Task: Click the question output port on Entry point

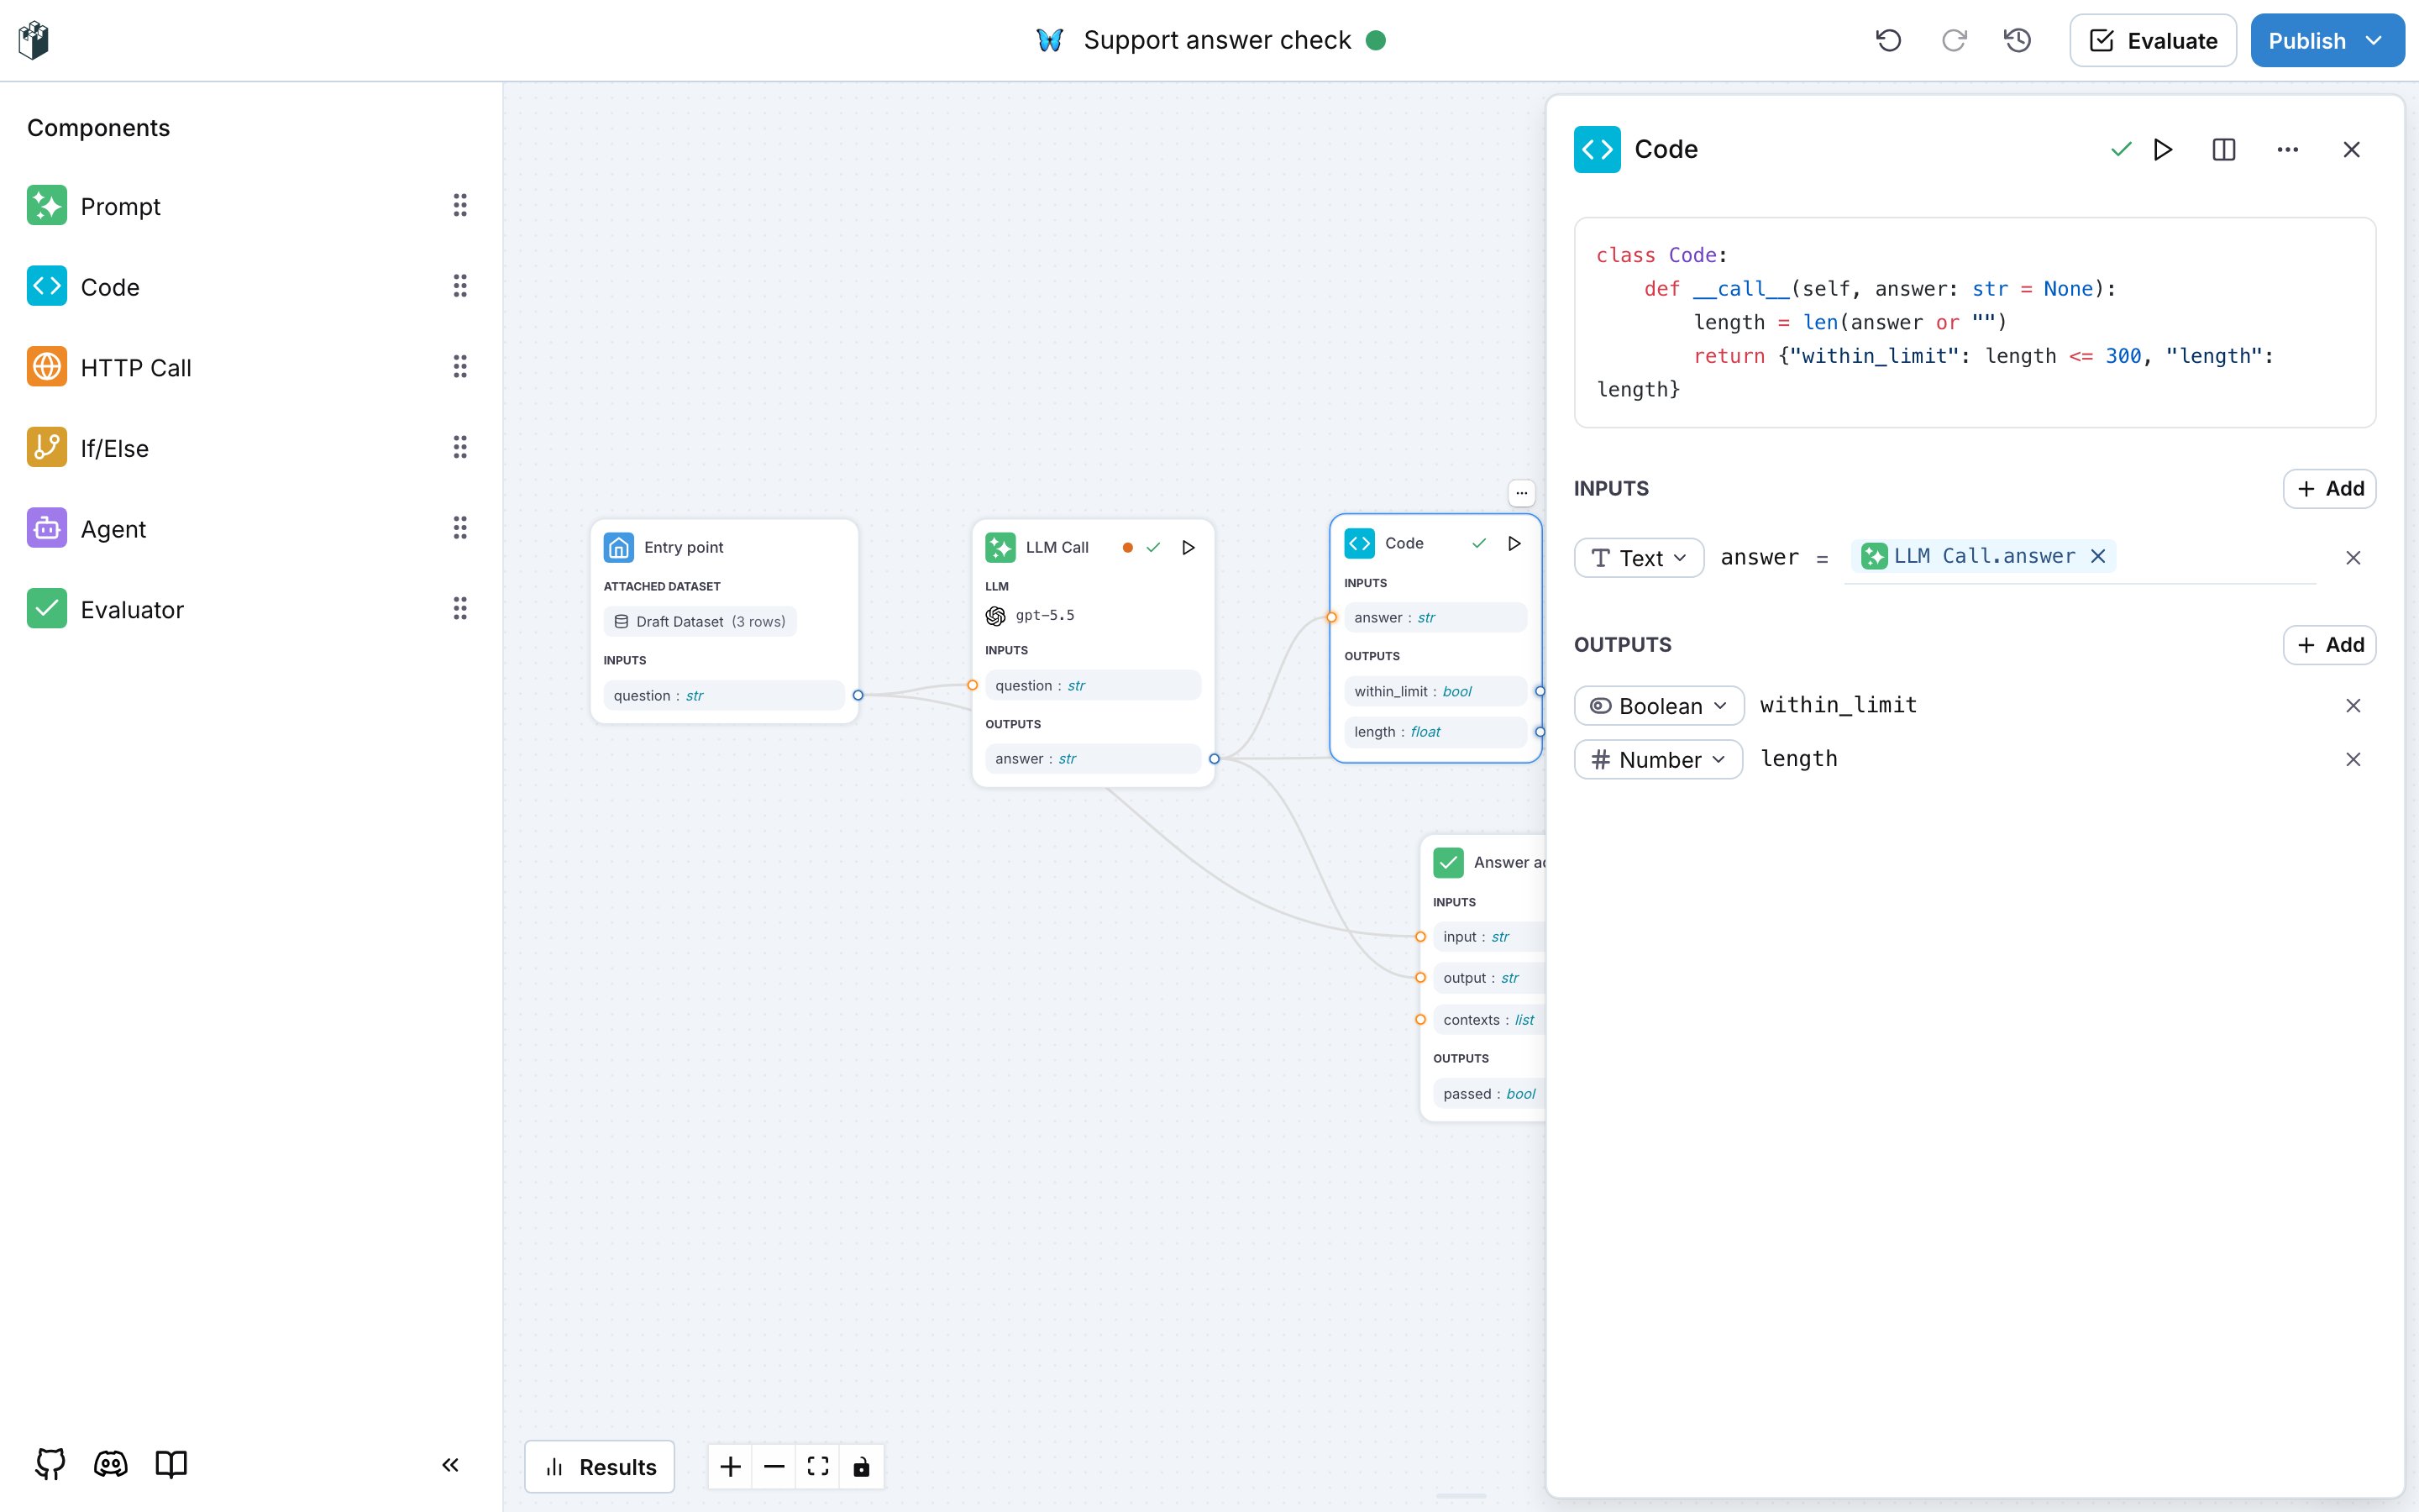Action: point(858,695)
